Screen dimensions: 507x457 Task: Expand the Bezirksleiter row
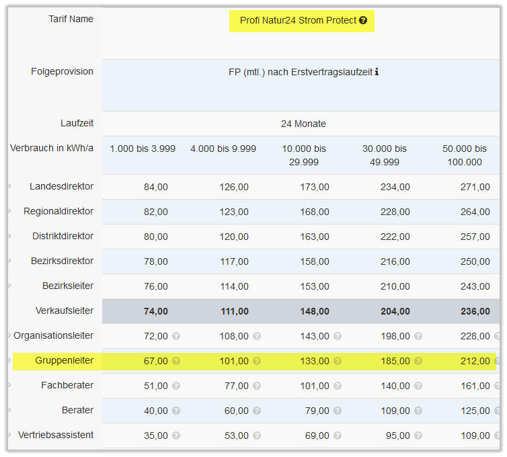tap(10, 286)
